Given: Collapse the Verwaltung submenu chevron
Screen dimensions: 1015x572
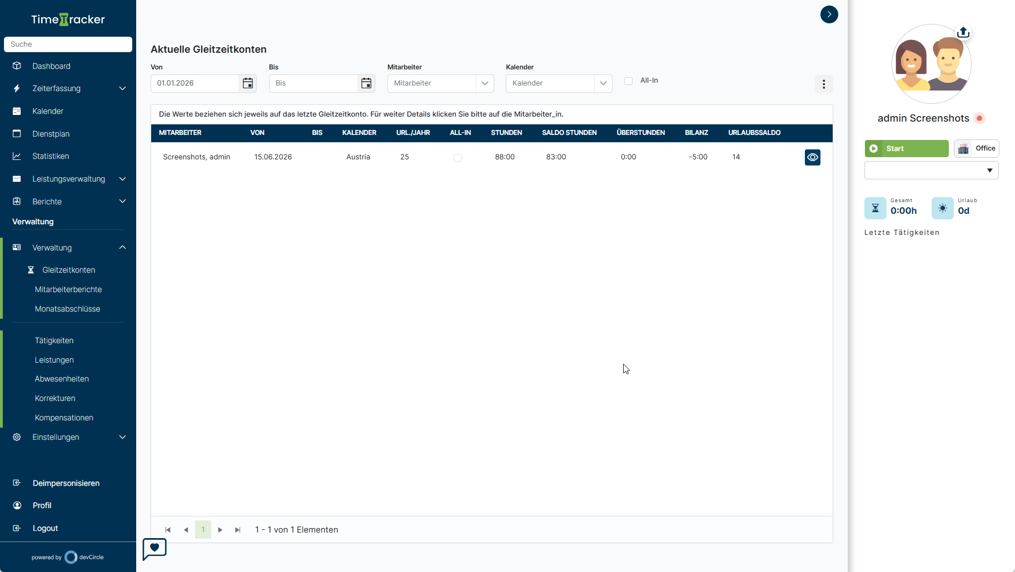Looking at the screenshot, I should 122,247.
